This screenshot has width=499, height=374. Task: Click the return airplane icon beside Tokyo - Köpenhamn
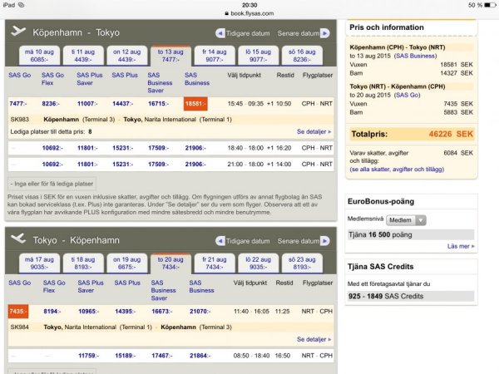17,238
